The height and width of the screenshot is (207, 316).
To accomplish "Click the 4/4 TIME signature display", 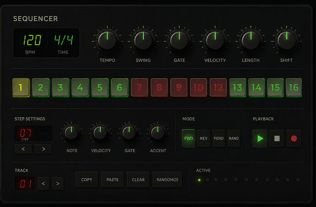I will (x=64, y=40).
